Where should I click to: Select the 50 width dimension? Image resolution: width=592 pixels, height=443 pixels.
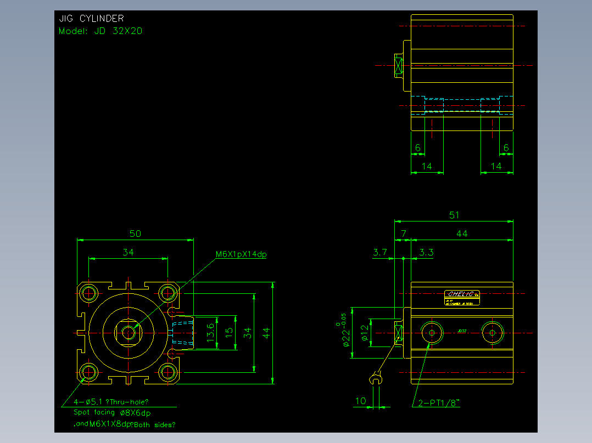point(135,234)
